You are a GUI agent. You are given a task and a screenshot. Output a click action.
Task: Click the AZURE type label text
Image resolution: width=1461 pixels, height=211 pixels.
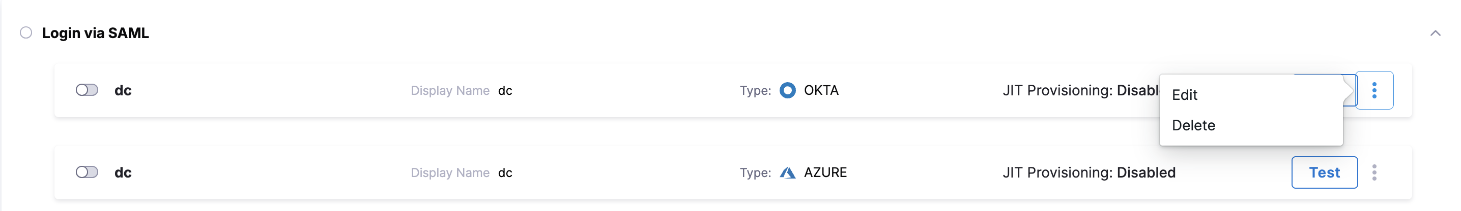pos(825,172)
